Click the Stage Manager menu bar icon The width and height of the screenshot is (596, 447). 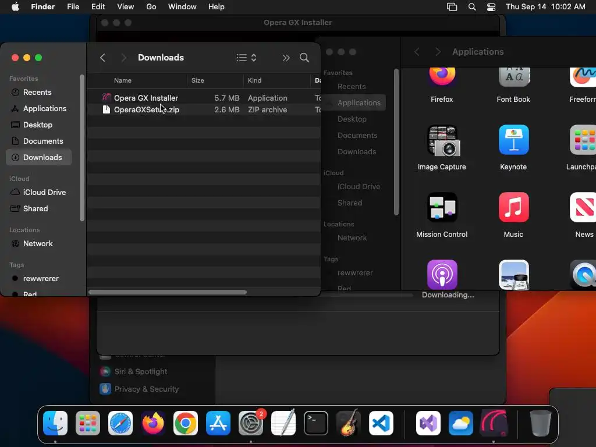click(x=452, y=7)
